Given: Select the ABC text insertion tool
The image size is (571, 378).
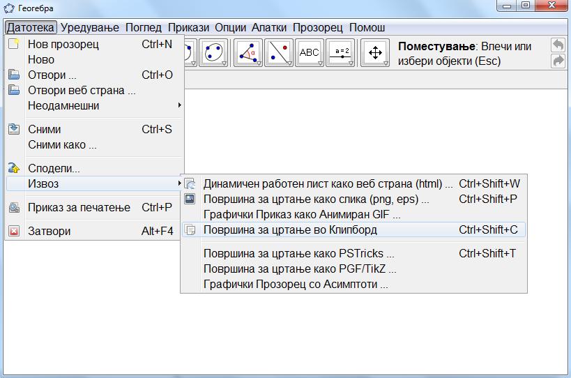Looking at the screenshot, I should [310, 53].
